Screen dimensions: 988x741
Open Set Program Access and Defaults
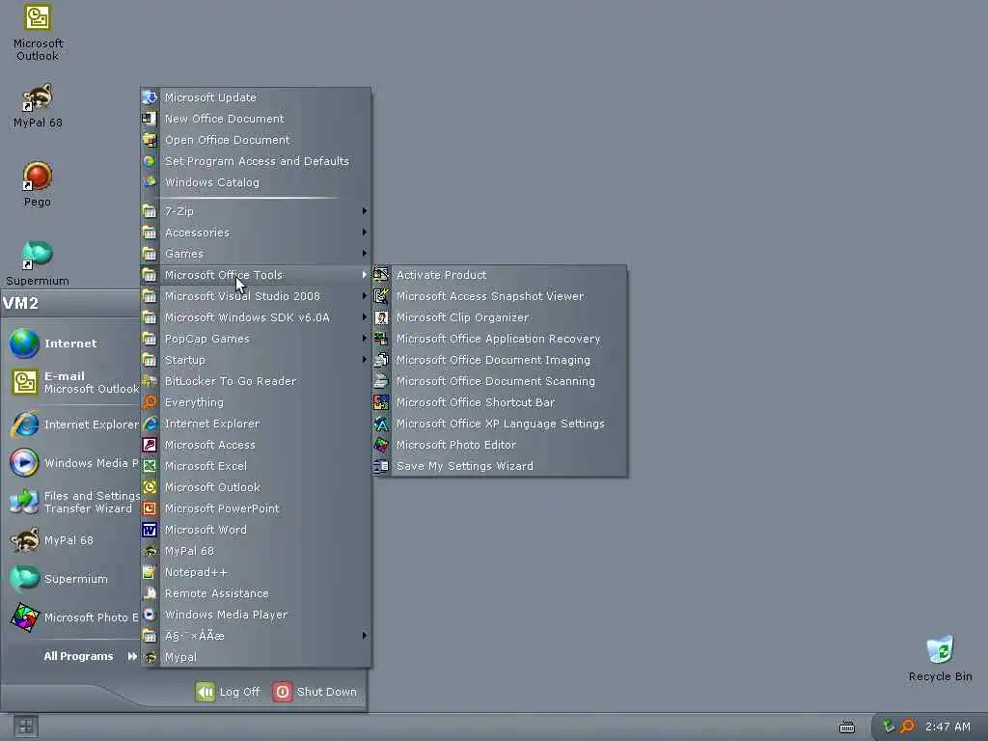click(256, 161)
